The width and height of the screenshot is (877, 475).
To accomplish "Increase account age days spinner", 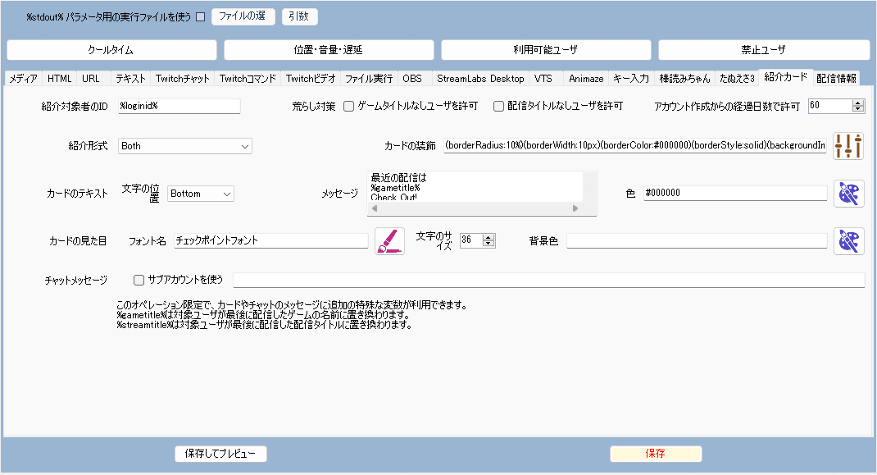I will point(858,103).
